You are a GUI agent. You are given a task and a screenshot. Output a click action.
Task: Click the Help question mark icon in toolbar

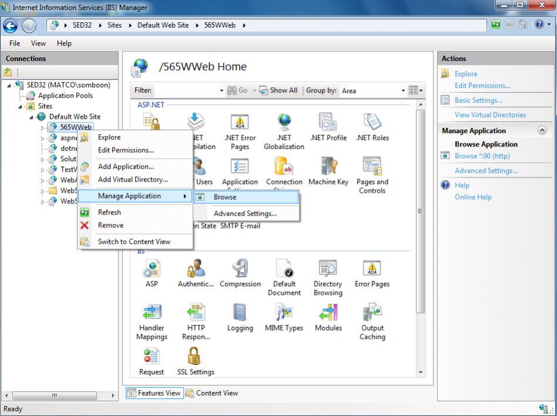point(539,25)
